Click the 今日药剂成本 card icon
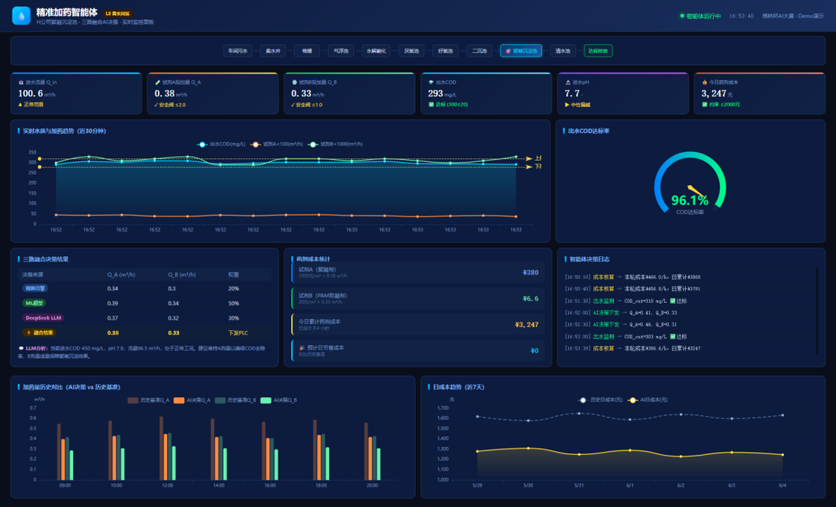The image size is (836, 507). point(704,82)
